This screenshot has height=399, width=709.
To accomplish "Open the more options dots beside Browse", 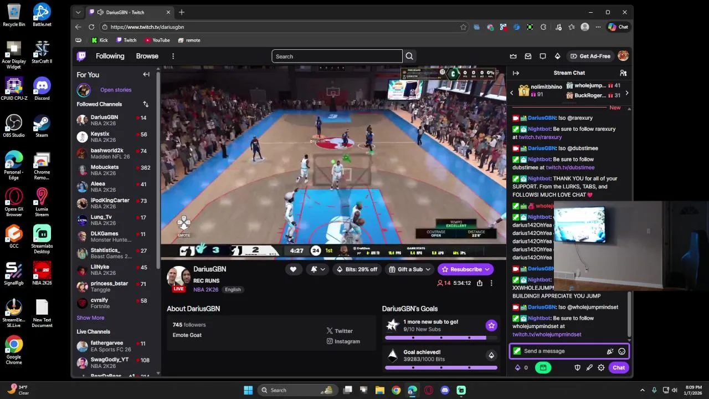I will pos(173,56).
